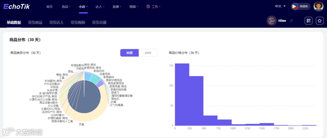
Task: Click the pie label 办公设备
Action: click(53, 105)
